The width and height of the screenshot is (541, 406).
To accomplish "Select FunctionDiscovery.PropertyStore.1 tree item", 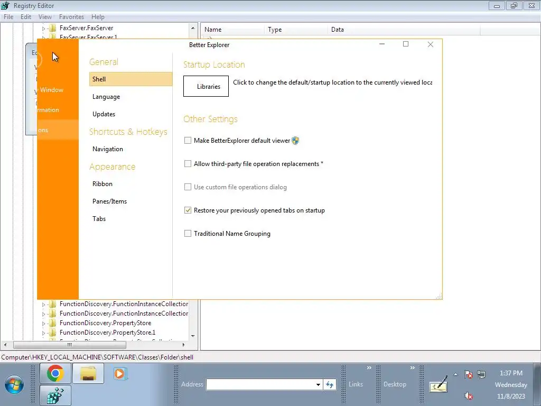I will (107, 333).
